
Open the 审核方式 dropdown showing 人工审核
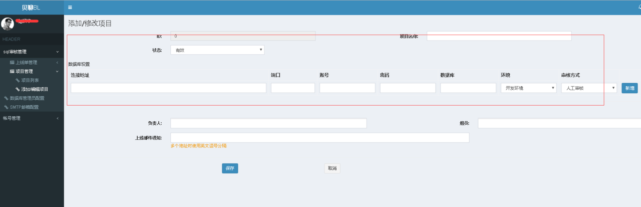[x=589, y=88]
